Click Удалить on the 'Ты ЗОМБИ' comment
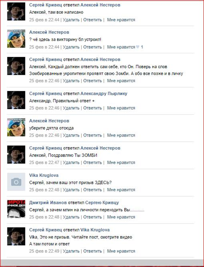Screen dimensions: 204x267 point(71,162)
